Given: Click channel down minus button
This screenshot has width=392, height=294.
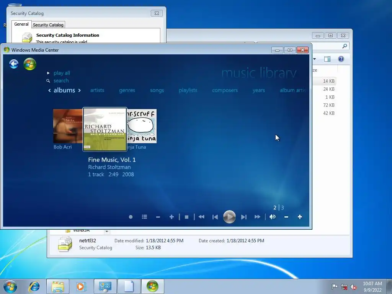Looking at the screenshot, I should click(x=158, y=217).
